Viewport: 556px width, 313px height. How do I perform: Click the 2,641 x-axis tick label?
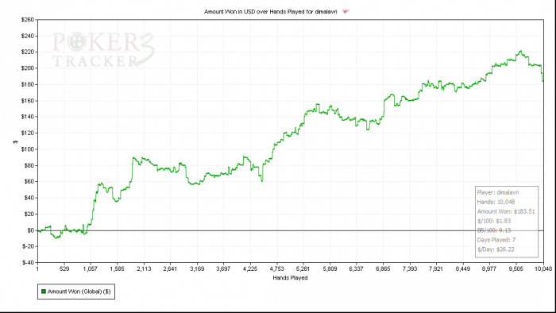(x=170, y=269)
